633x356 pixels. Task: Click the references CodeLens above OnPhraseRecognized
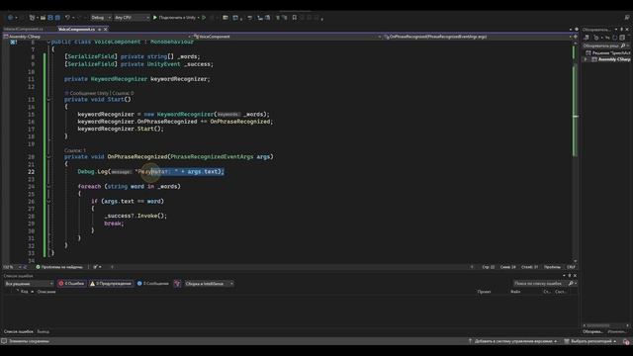(x=75, y=150)
